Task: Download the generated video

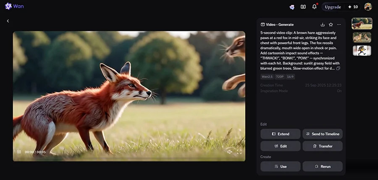Action: pyautogui.click(x=323, y=25)
